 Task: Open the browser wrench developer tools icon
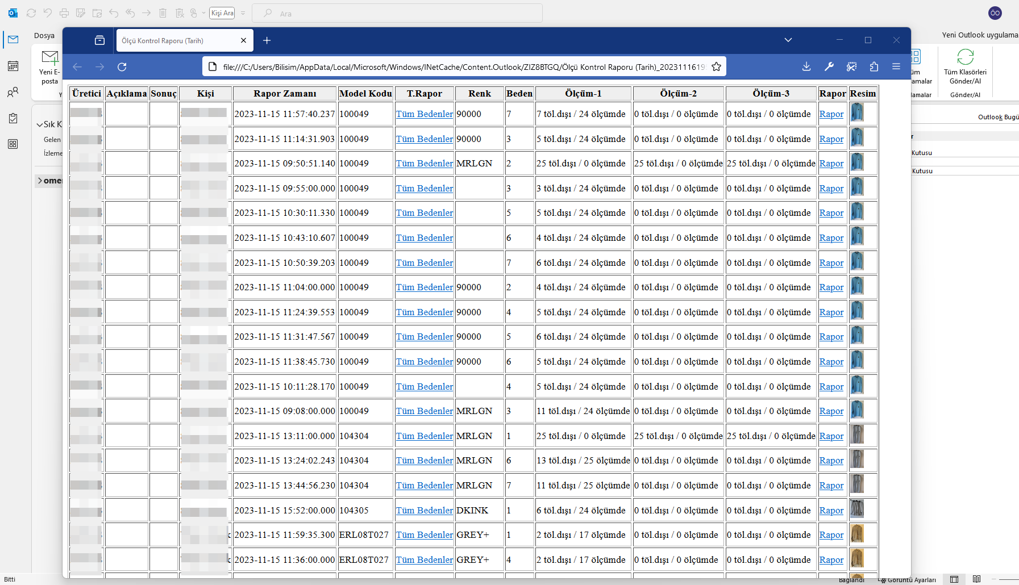[x=829, y=67]
